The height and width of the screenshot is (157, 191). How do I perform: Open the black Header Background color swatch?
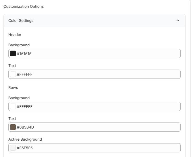click(13, 53)
